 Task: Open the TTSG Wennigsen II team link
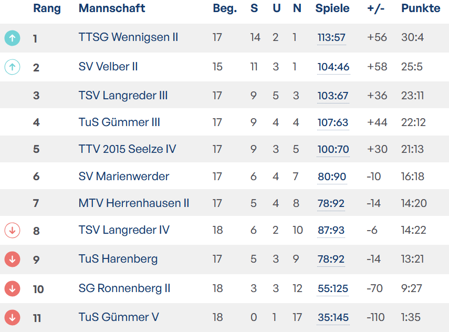pyautogui.click(x=128, y=37)
